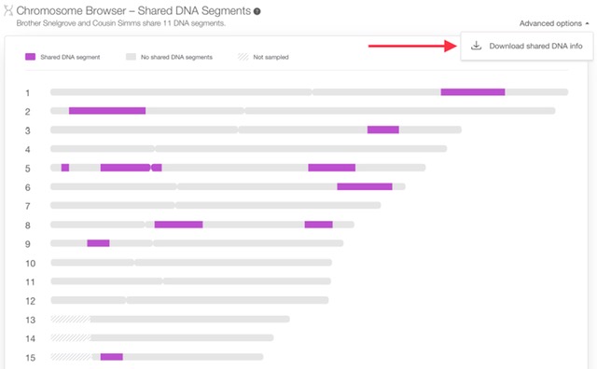Select the shared segment on chromosome 3
Screen dimensions: 597x369
(x=383, y=130)
